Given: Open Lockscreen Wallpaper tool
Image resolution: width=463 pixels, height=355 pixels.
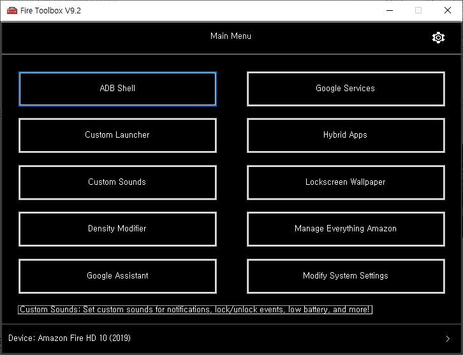Looking at the screenshot, I should tap(346, 182).
